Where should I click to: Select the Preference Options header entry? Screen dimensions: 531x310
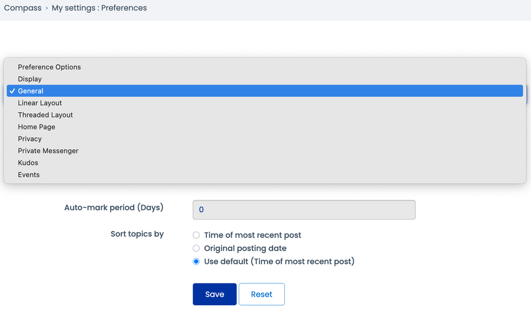coord(49,67)
